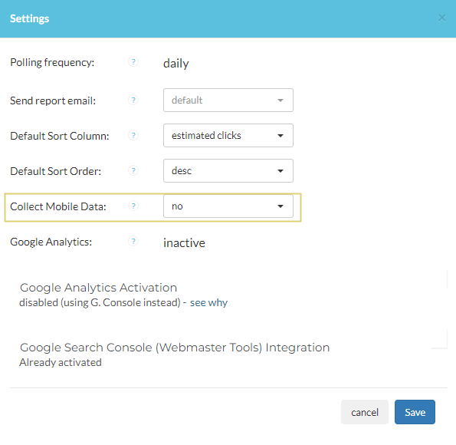Viewport: 456px width, 445px height.
Task: Click the 'daily' polling frequency value
Action: [x=176, y=64]
